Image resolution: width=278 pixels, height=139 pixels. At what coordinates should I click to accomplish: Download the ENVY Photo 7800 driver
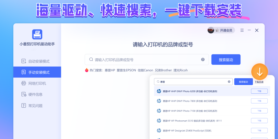[259, 101]
